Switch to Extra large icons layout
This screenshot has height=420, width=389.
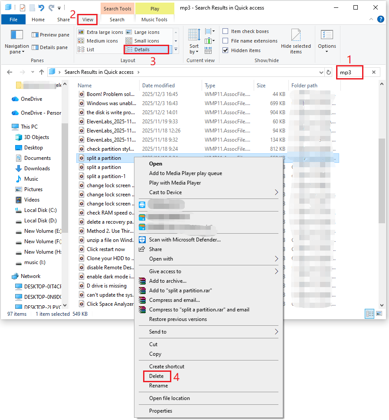[x=100, y=32]
